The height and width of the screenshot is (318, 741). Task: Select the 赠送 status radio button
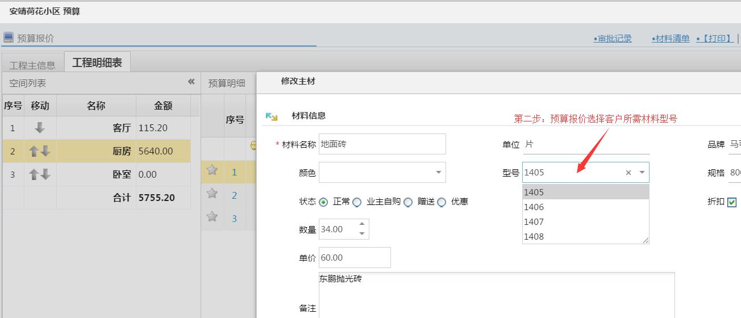coord(408,202)
